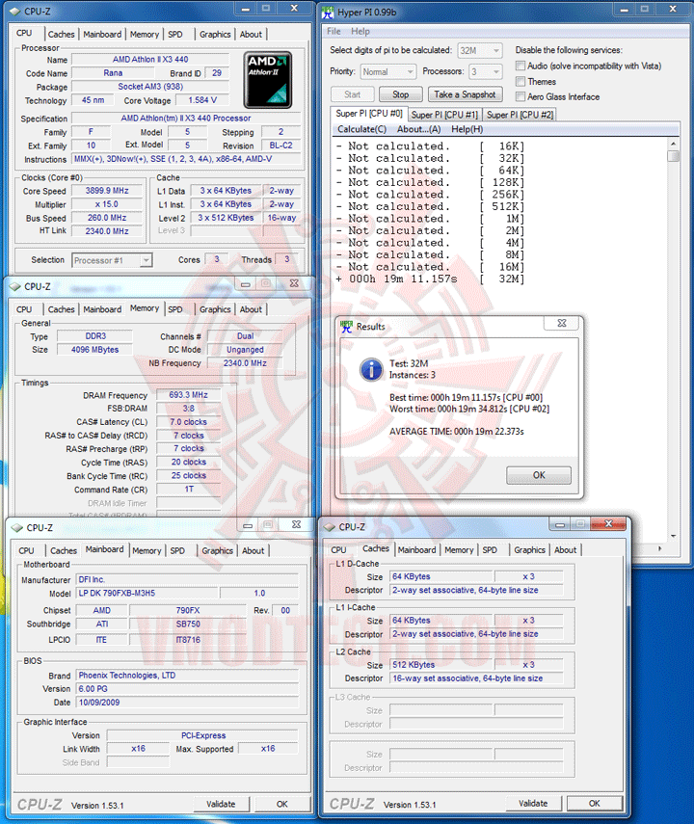
Task: Maximize the Hyper PI window
Action: (645, 9)
